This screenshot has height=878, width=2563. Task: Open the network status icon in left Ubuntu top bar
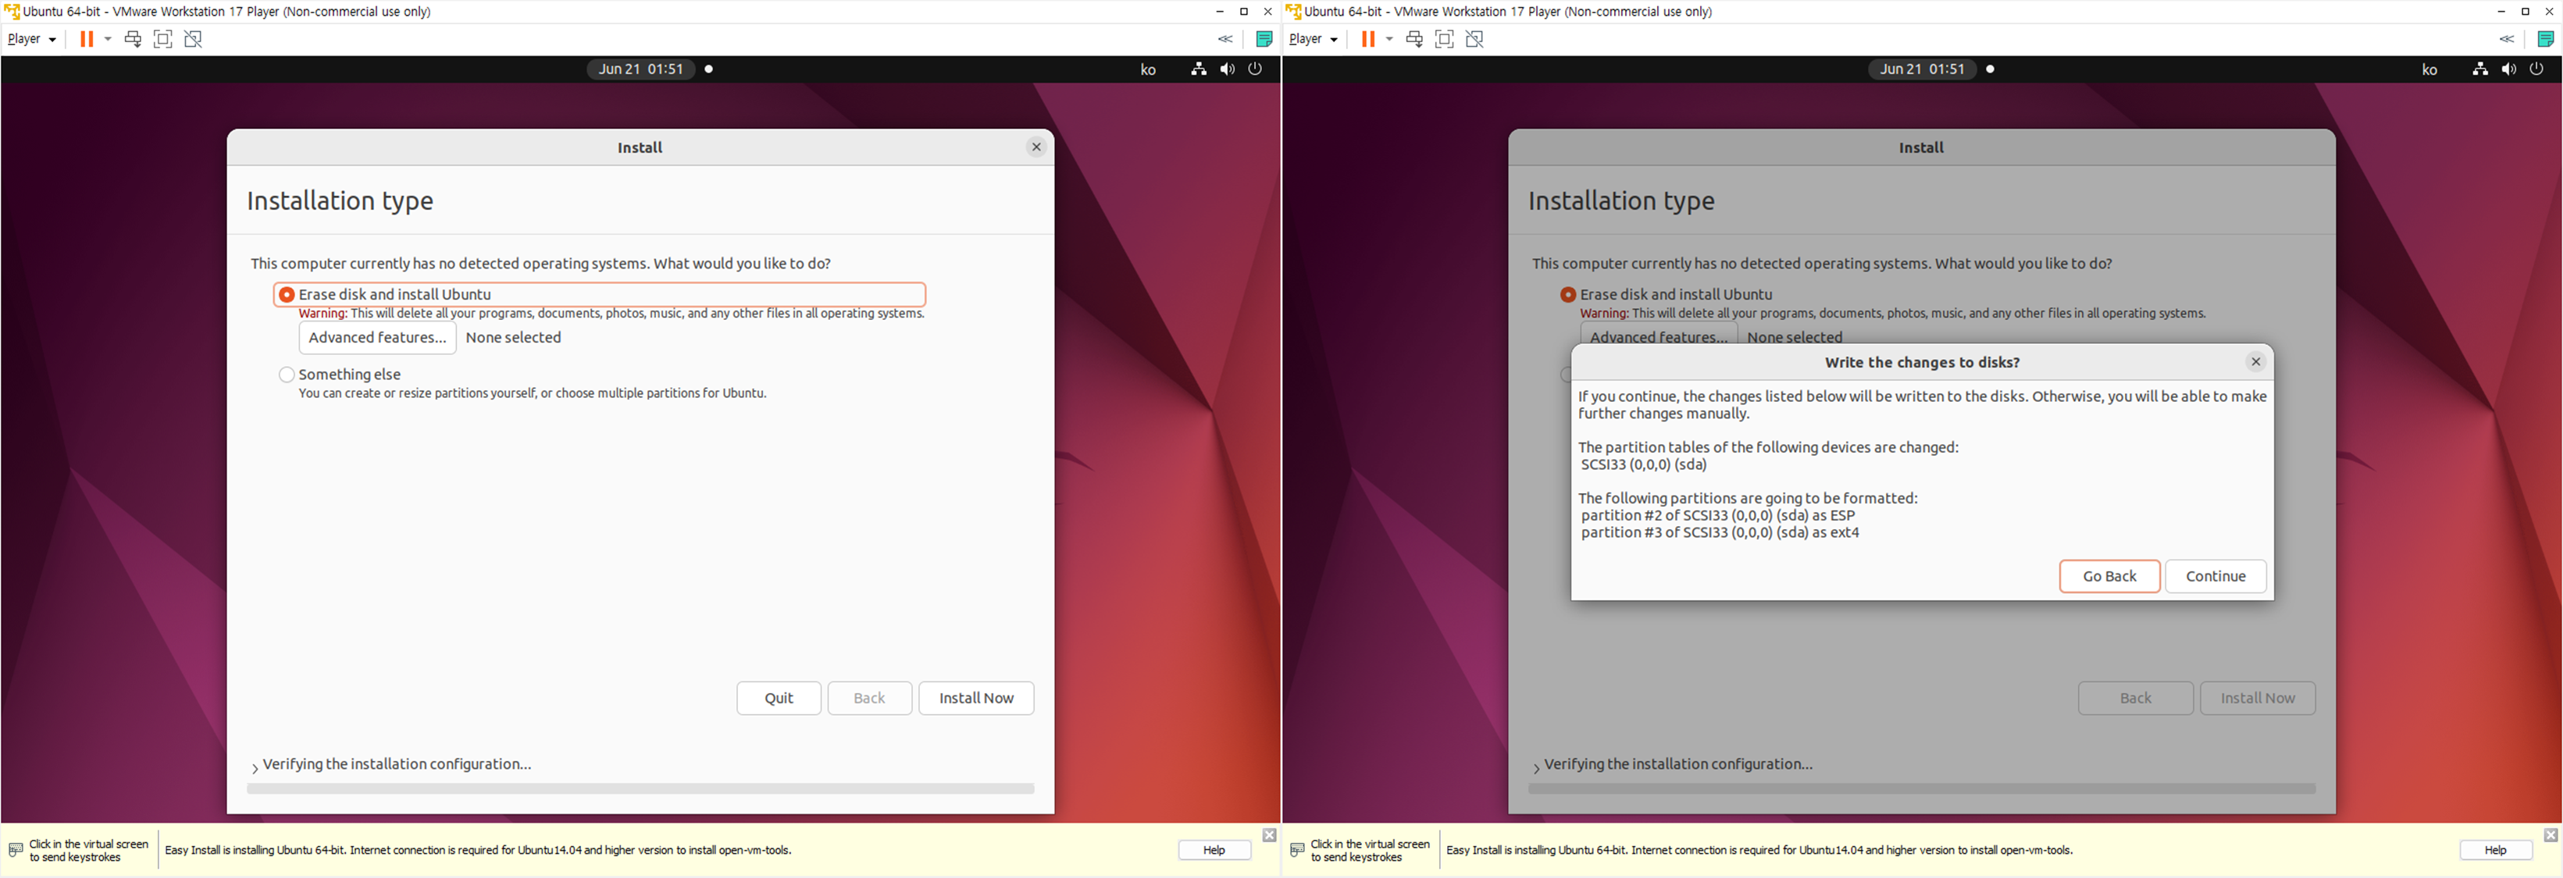coord(1199,69)
